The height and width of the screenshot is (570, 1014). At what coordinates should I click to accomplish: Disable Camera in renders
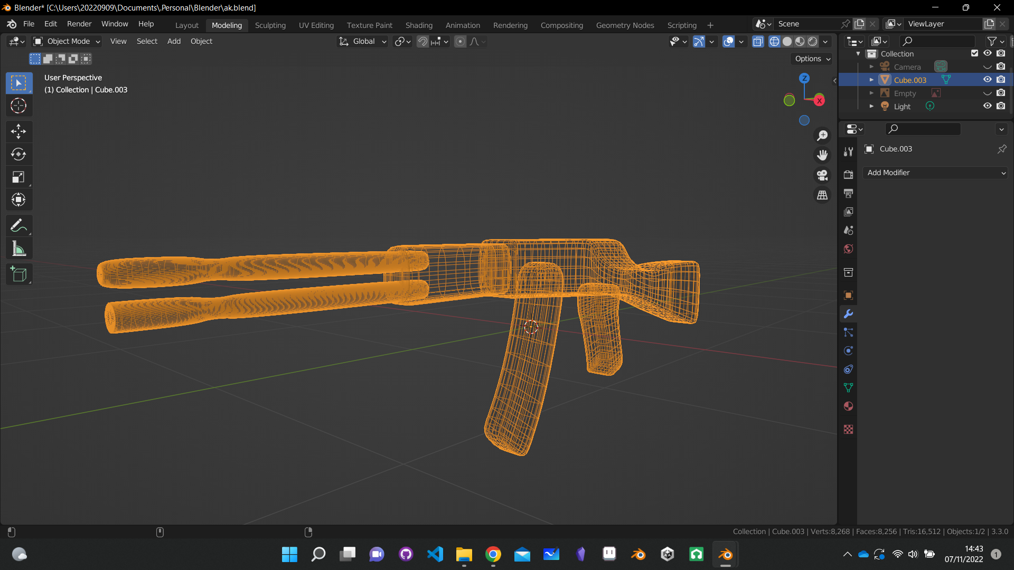[1001, 66]
